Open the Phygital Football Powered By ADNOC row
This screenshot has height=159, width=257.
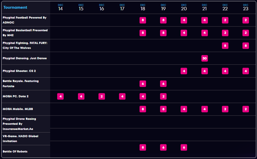point(24,20)
